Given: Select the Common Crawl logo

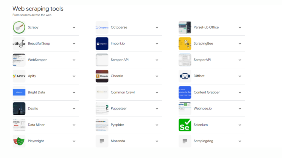Looking at the screenshot, I should [x=102, y=92].
